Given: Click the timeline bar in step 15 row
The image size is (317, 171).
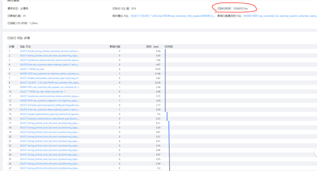Looking at the screenshot, I should point(167,114).
